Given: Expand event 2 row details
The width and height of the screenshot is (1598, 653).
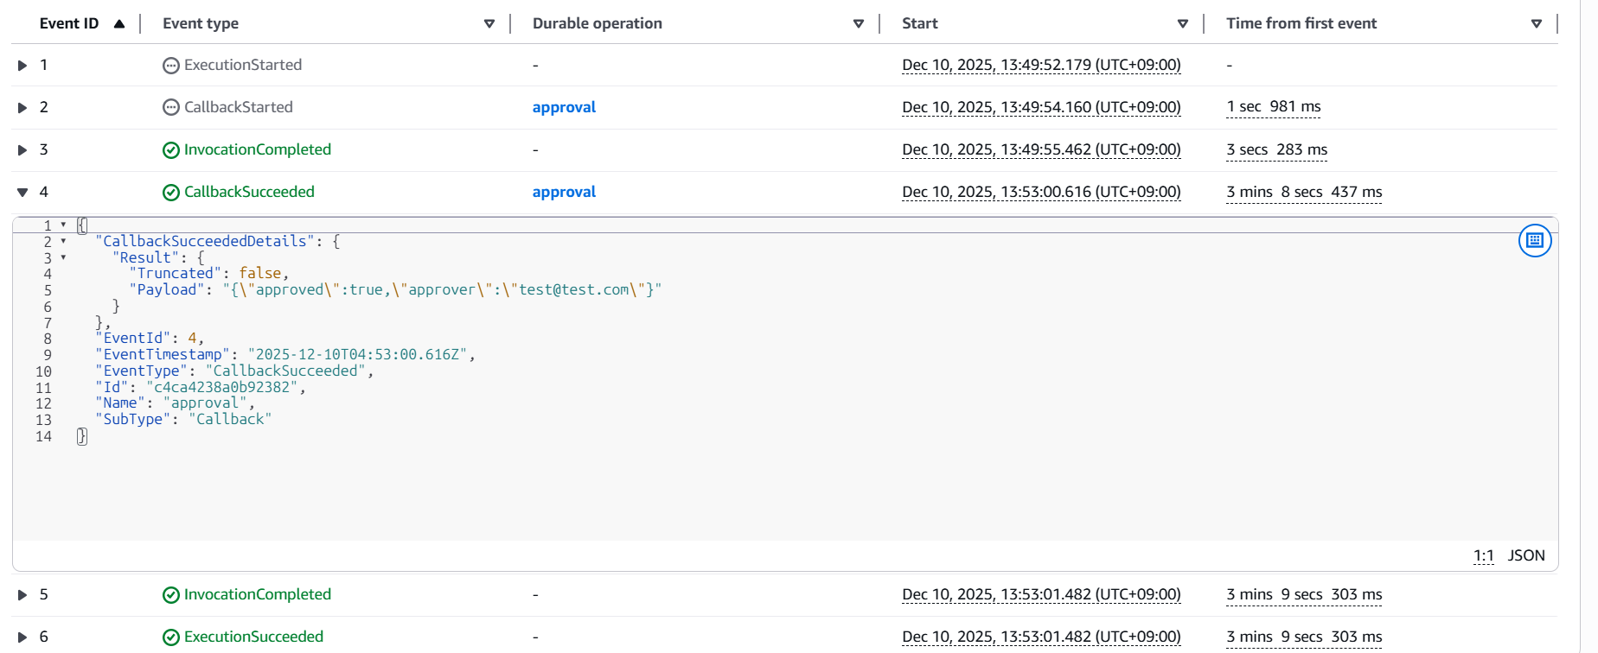Looking at the screenshot, I should [22, 108].
